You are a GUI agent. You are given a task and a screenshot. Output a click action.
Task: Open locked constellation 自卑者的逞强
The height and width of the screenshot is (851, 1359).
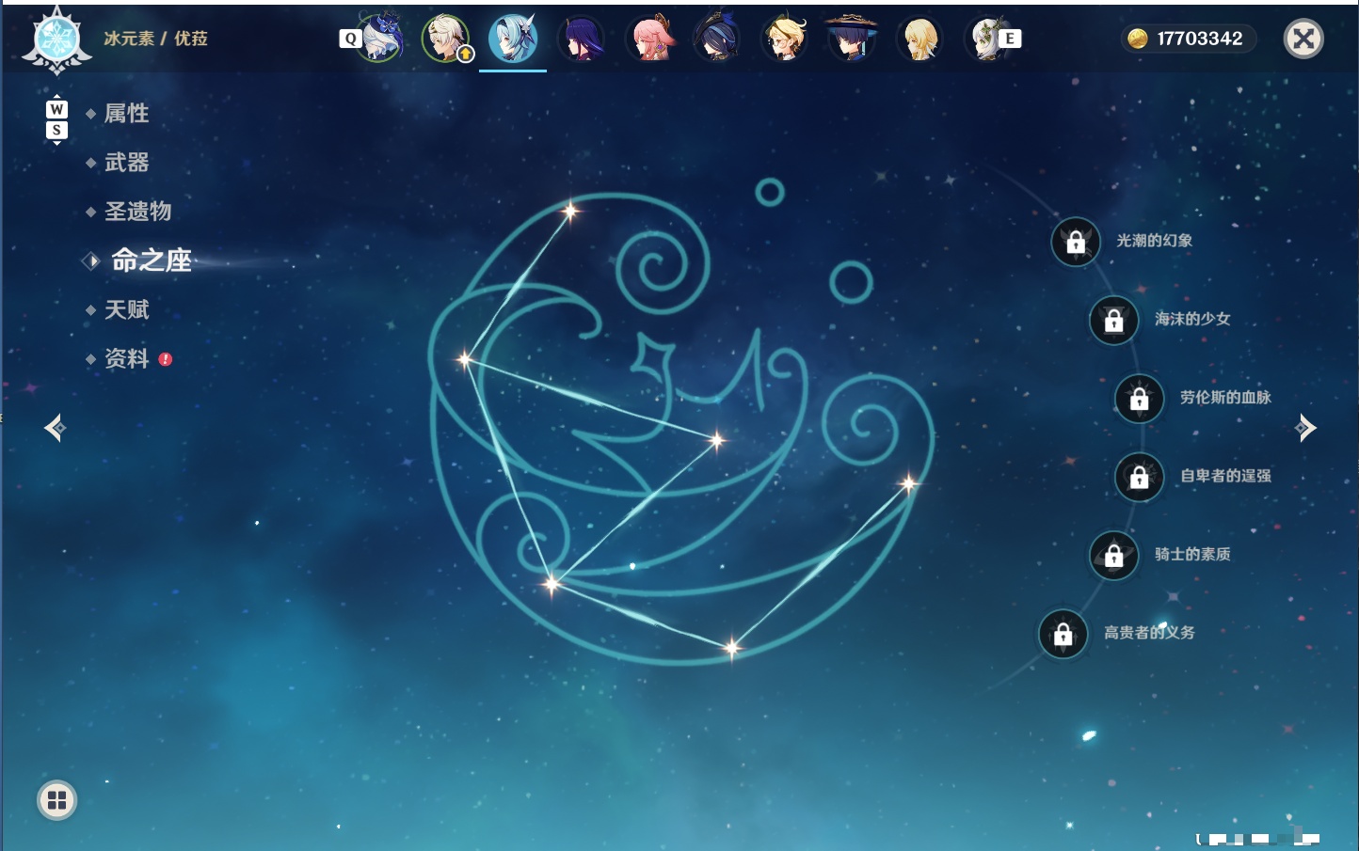point(1140,477)
